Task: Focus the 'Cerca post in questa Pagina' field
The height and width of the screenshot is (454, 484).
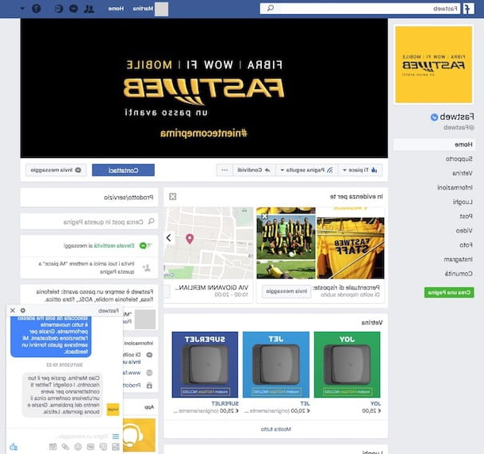Action: [x=89, y=221]
